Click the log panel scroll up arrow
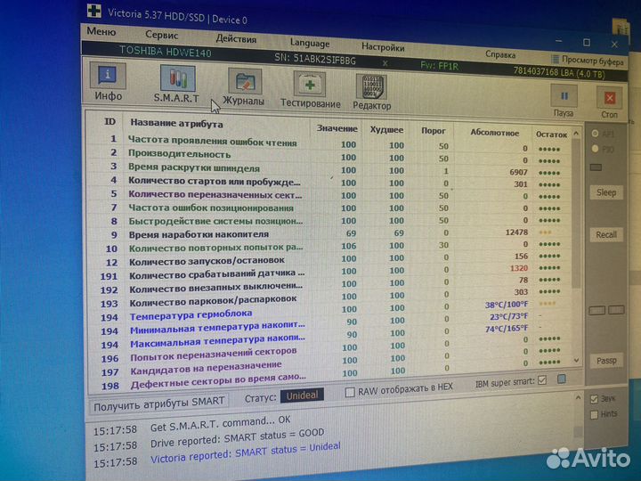641x481 pixels. point(578,398)
